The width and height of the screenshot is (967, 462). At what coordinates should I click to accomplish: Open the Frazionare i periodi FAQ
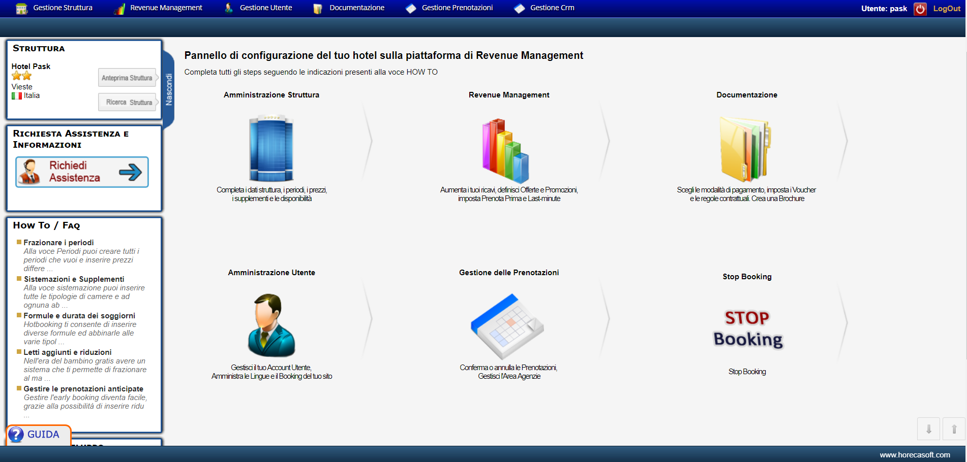tap(58, 243)
